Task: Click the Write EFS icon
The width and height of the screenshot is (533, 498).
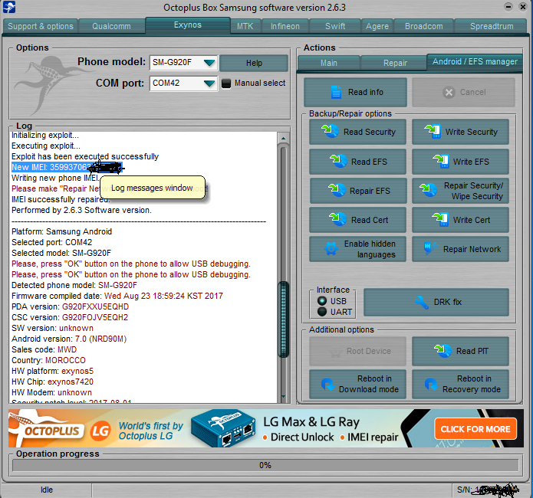Action: (x=441, y=162)
